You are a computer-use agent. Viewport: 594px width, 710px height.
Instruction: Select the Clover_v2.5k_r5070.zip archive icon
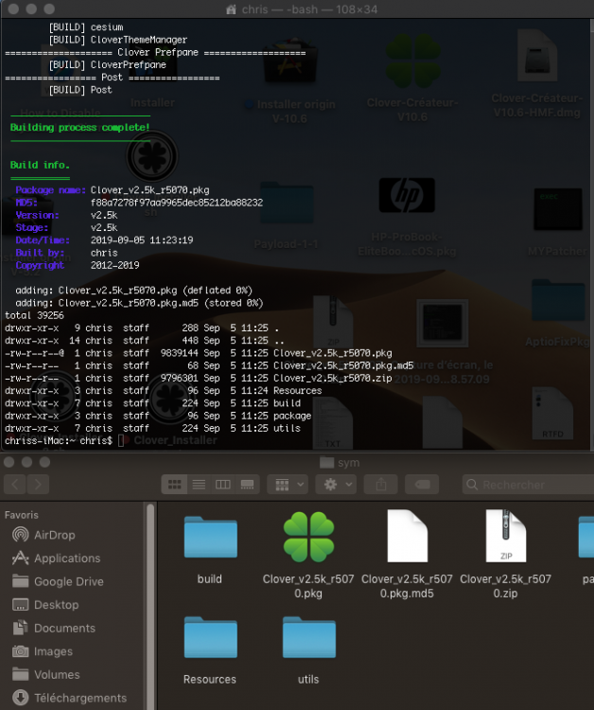click(x=506, y=536)
